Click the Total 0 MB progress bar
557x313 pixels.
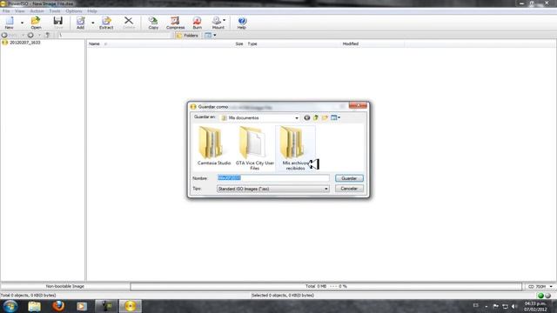325,286
